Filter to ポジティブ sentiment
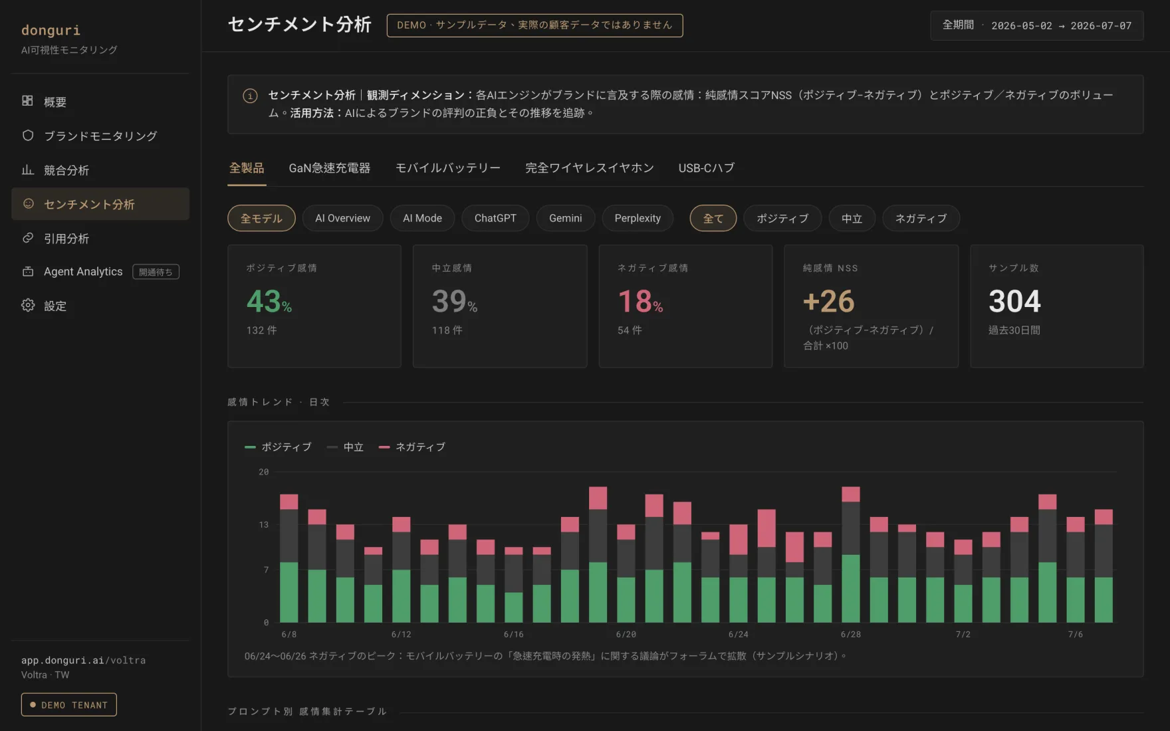Viewport: 1170px width, 731px height. click(782, 218)
